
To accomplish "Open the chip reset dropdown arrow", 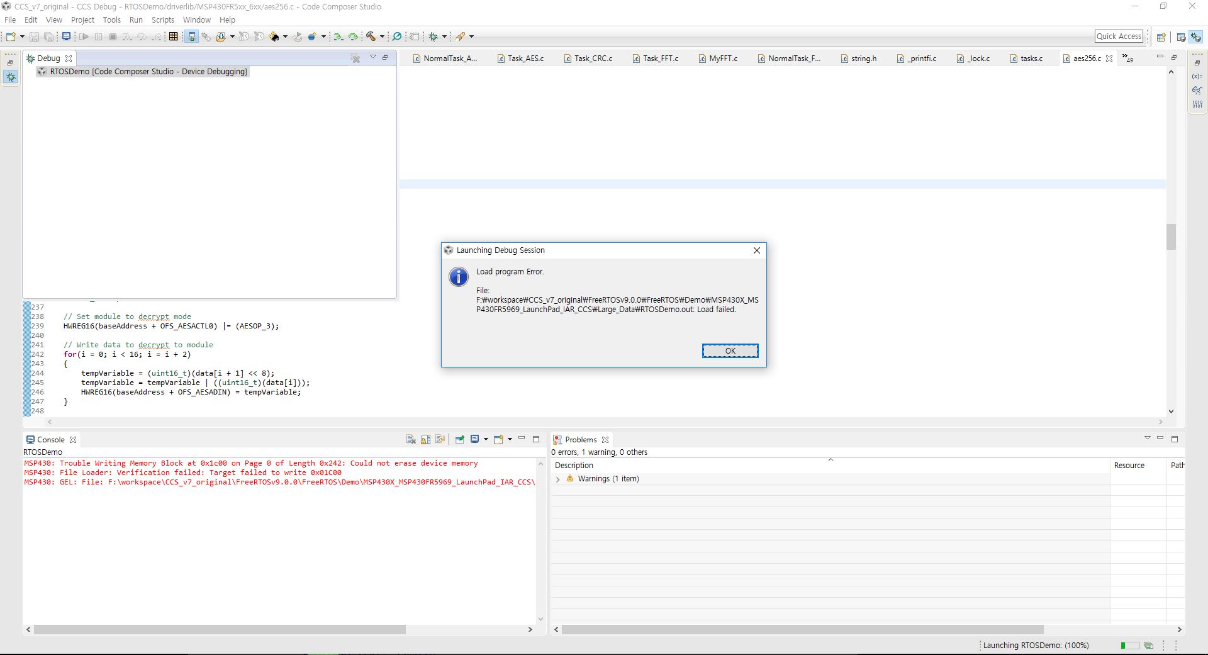I will coord(285,36).
